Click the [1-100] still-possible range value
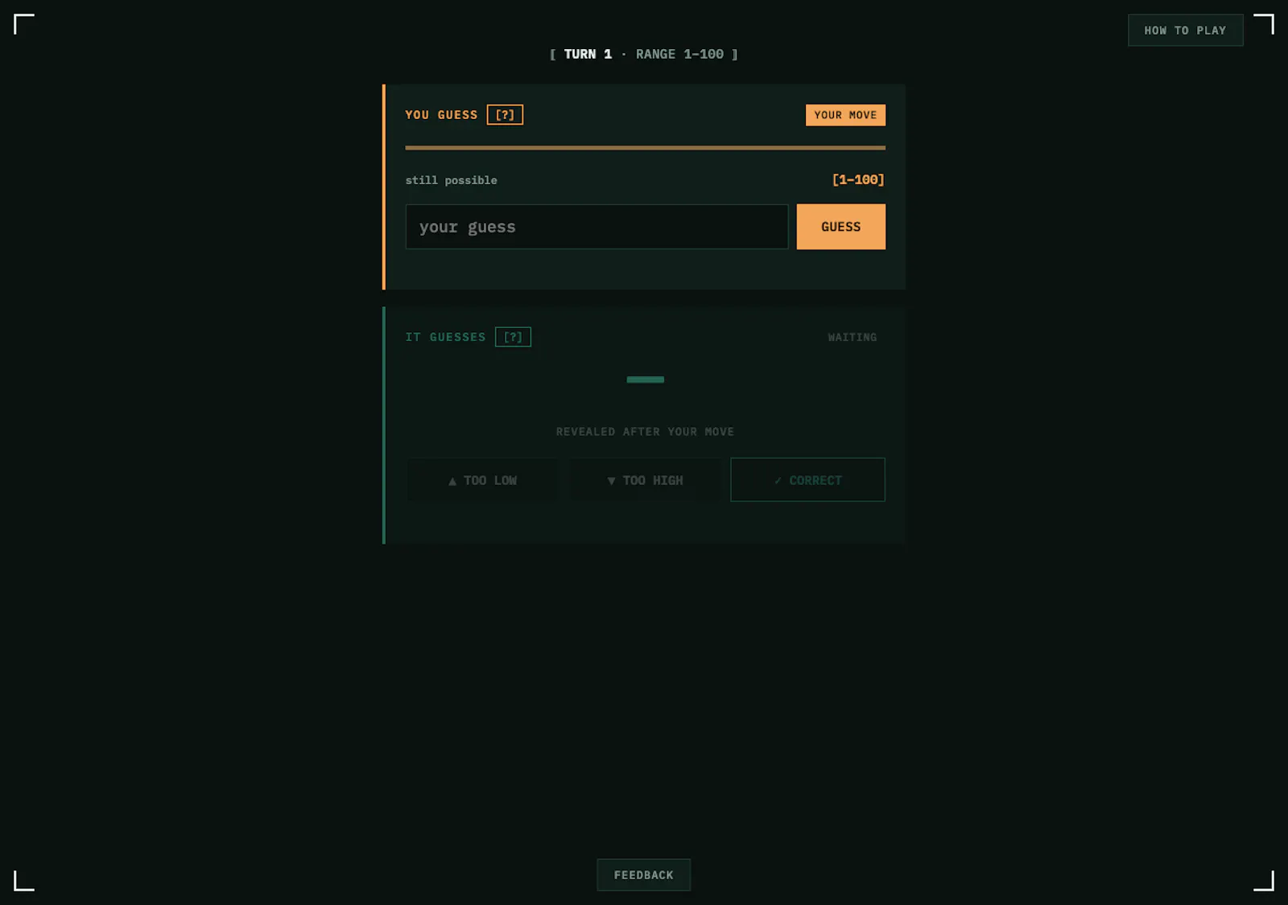The width and height of the screenshot is (1288, 905). (858, 179)
